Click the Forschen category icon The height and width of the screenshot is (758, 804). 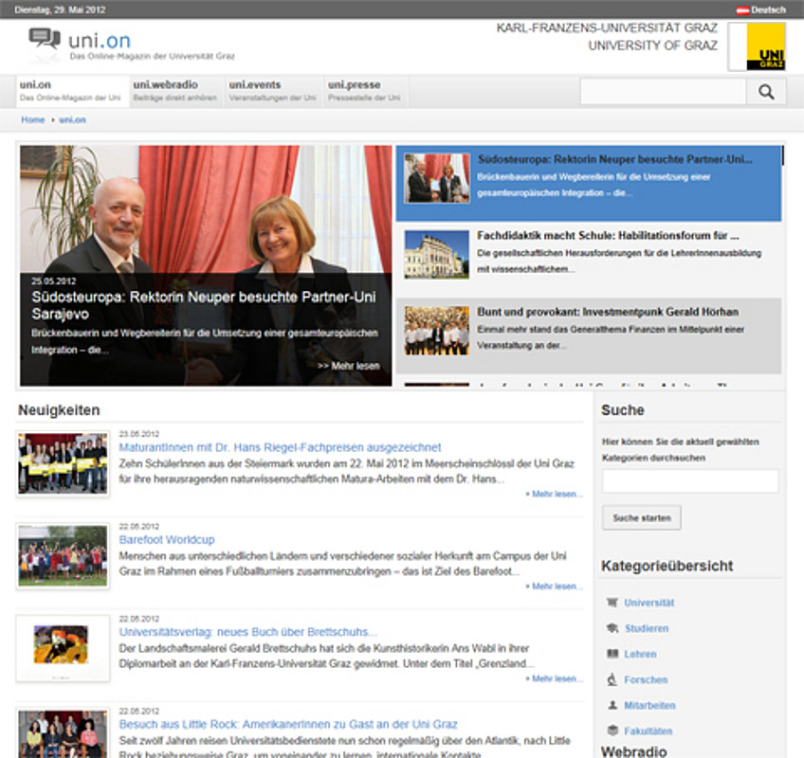coord(612,679)
